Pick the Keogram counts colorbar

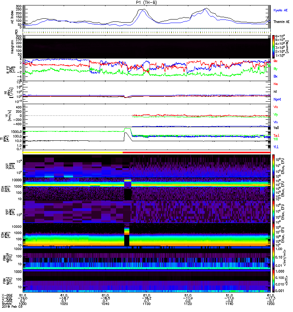(x=273, y=47)
